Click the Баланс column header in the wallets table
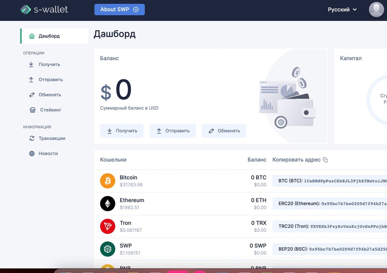387x273 pixels. (257, 160)
